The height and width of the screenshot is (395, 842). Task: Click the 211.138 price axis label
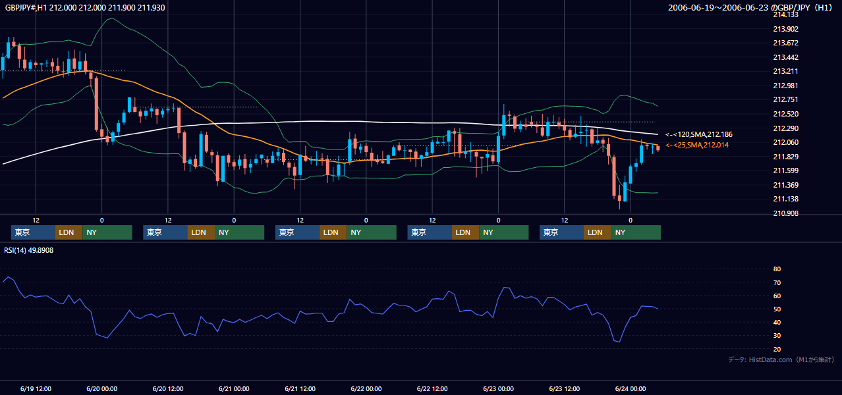coord(785,199)
